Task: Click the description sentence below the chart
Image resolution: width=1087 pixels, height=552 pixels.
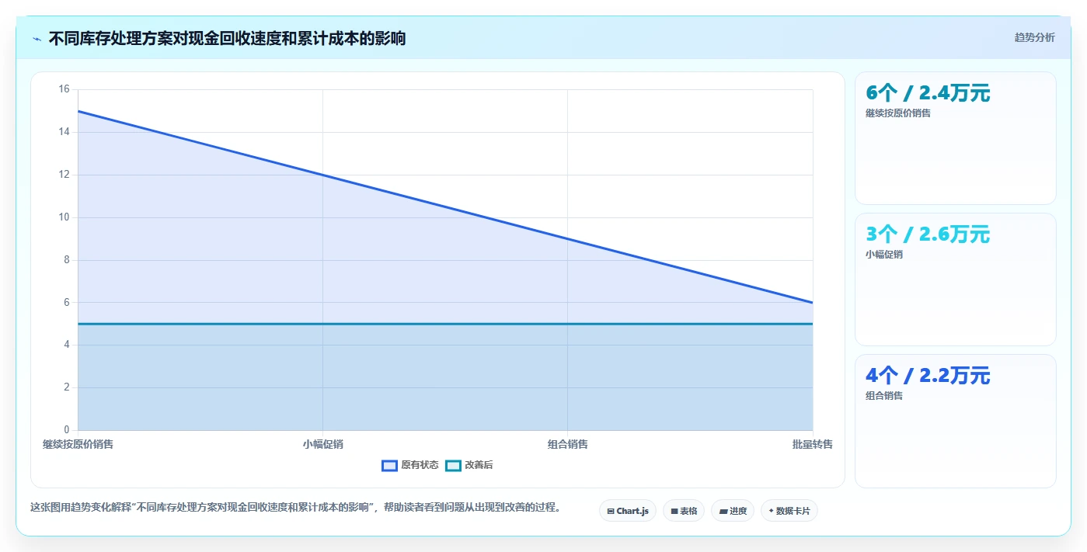Action: (x=295, y=508)
